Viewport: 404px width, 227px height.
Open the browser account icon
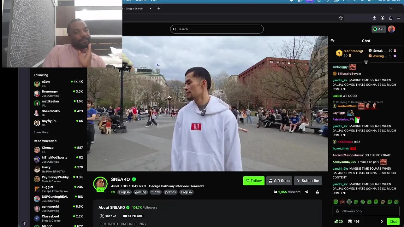click(383, 18)
